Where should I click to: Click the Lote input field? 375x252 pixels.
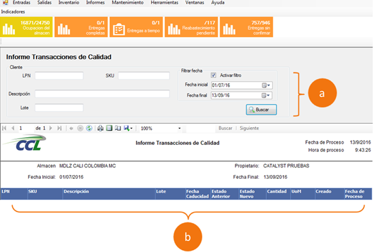pos(59,108)
